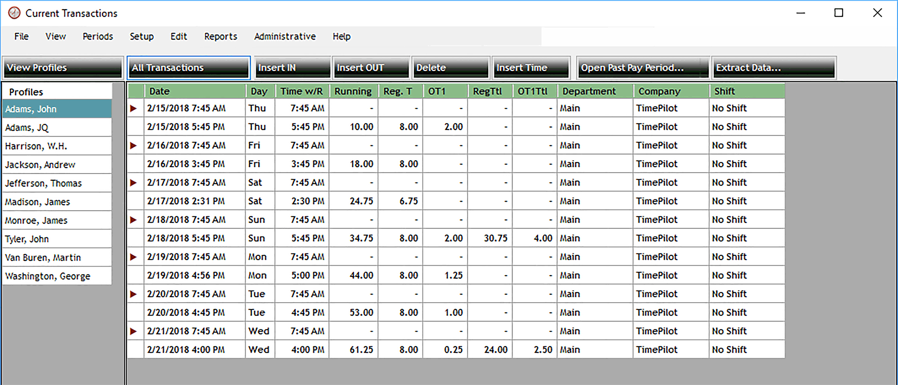Click the TimePilot clock icon in title bar
This screenshot has width=898, height=385.
(x=14, y=13)
